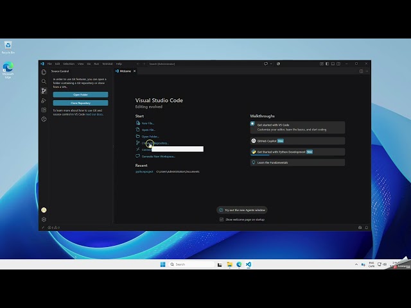
Task: Open the Windows Start menu
Action: [162, 264]
